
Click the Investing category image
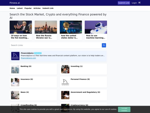tap(65, 69)
